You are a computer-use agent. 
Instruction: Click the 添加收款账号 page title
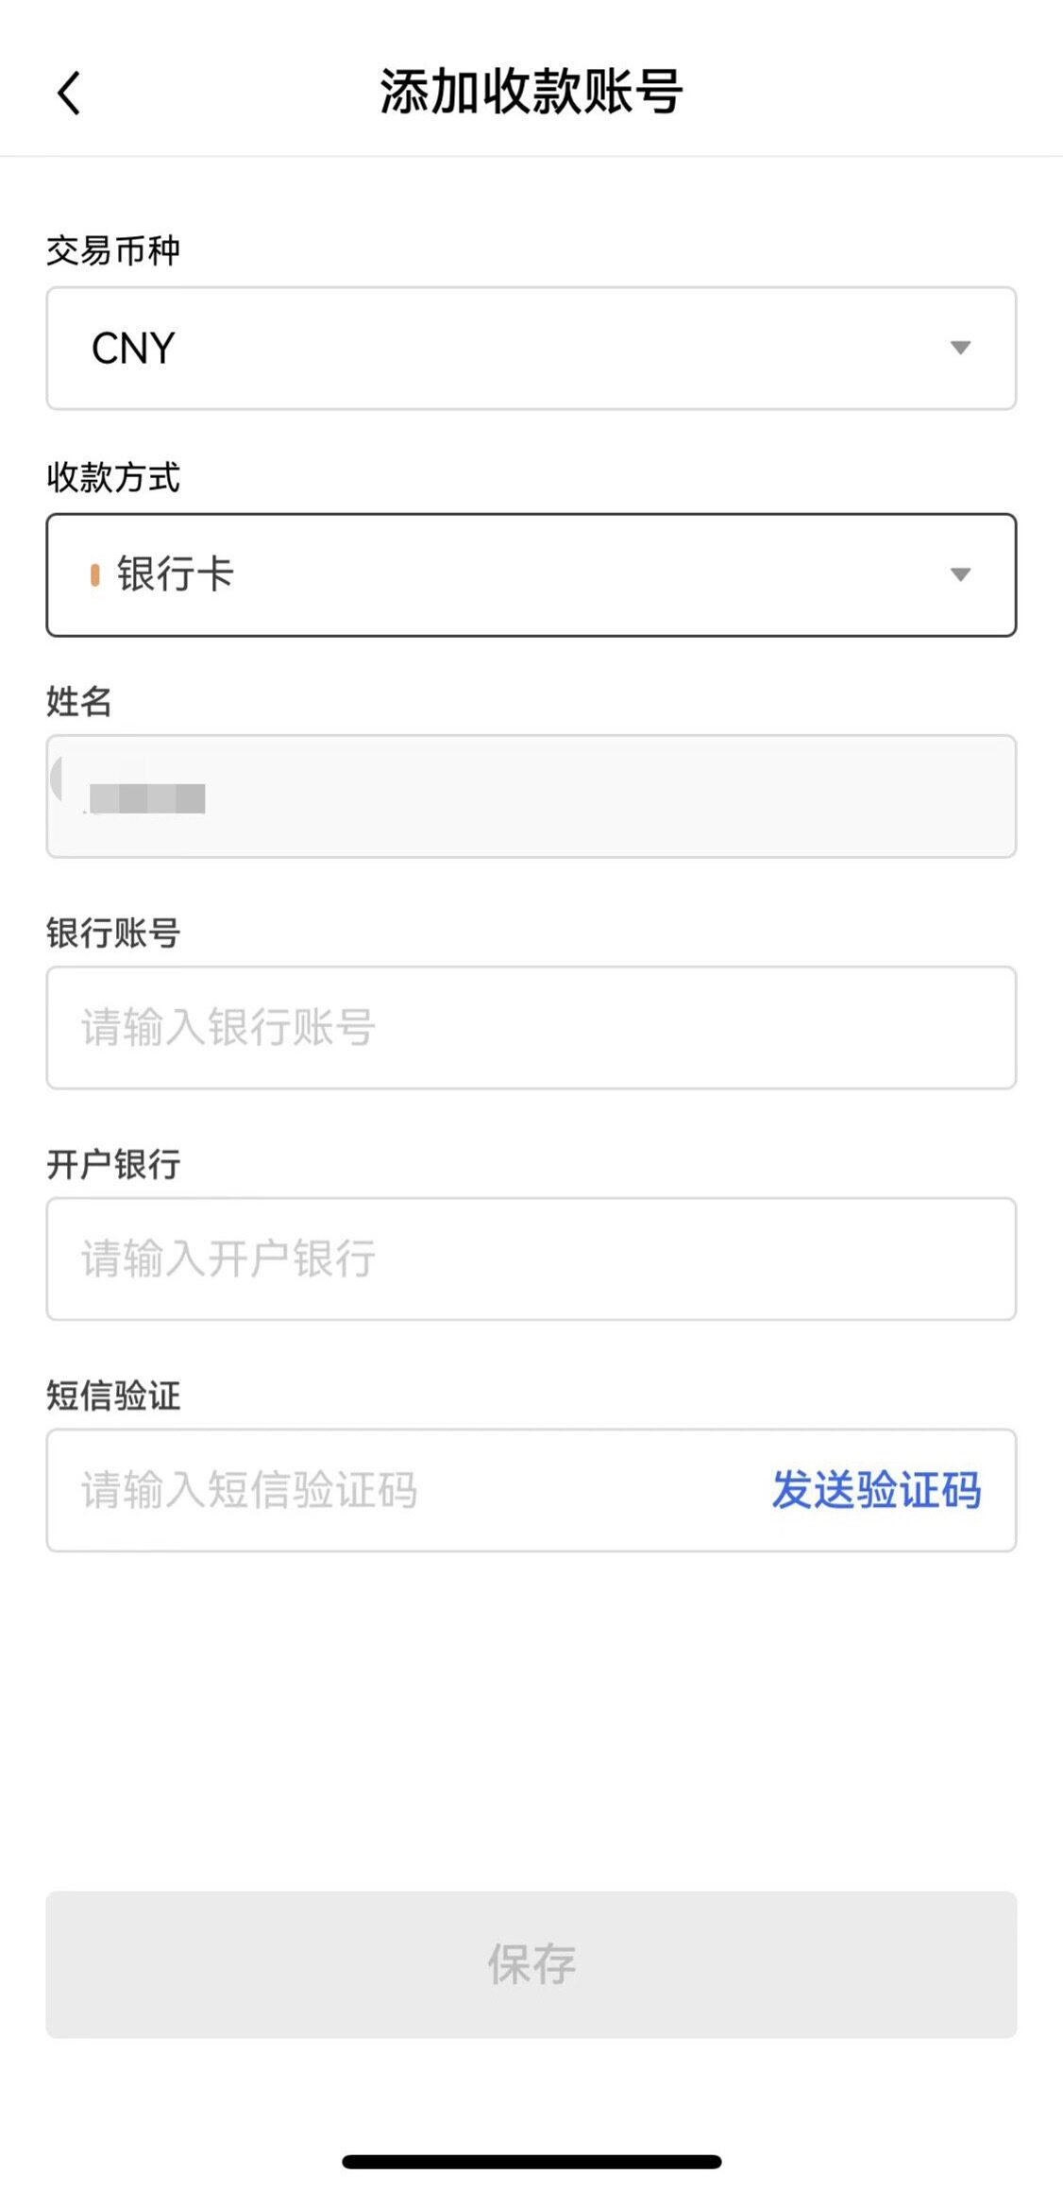point(531,93)
